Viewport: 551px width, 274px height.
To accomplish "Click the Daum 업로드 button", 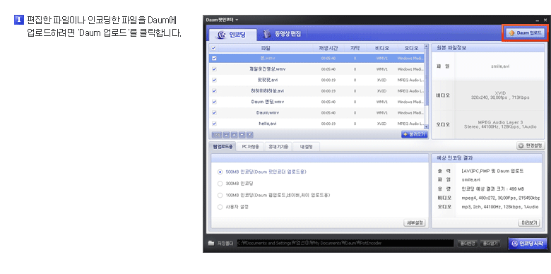I will pyautogui.click(x=526, y=33).
